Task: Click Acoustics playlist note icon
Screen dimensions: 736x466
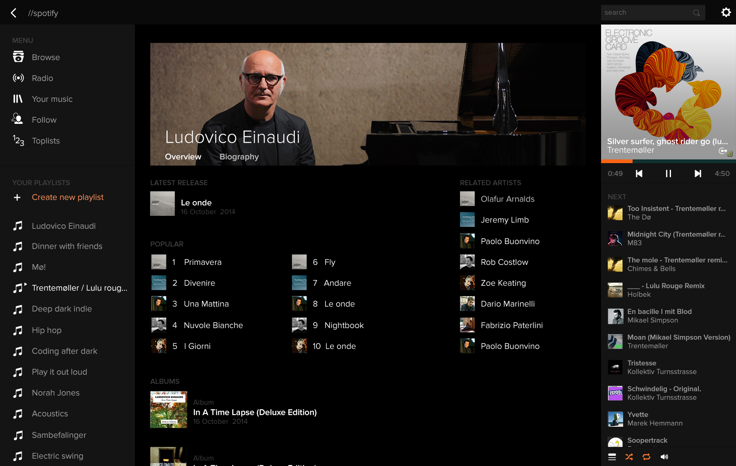Action: 18,414
